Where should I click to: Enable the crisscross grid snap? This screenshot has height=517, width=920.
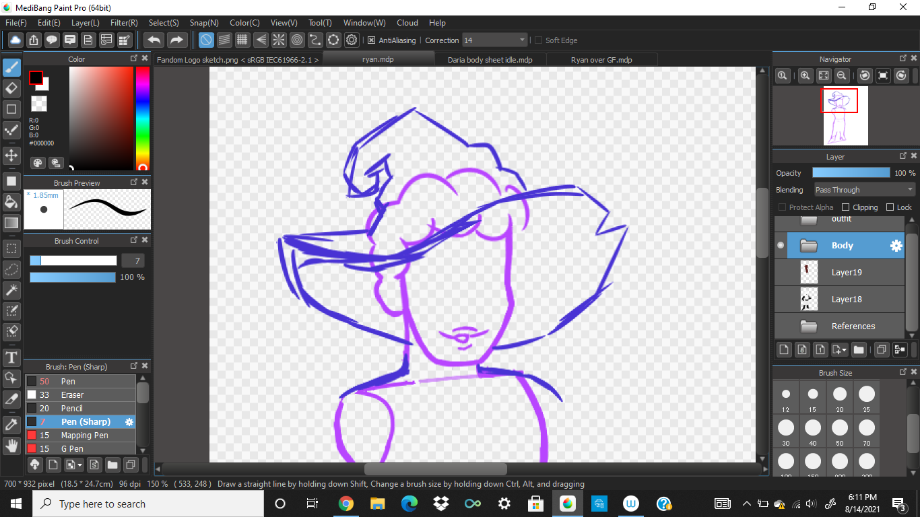point(242,40)
